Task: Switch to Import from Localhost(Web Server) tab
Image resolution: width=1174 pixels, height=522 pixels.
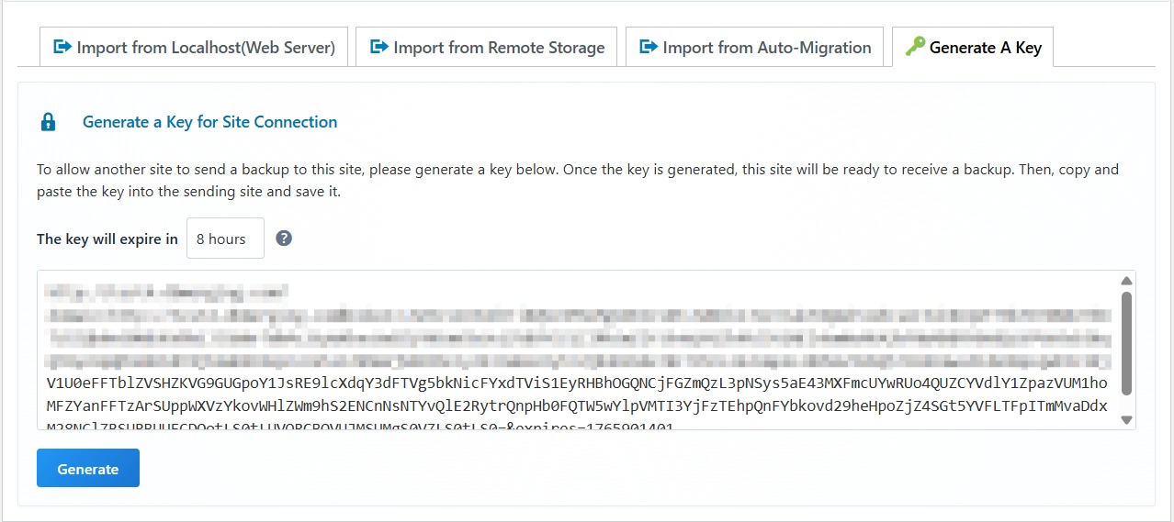Action: 205,48
